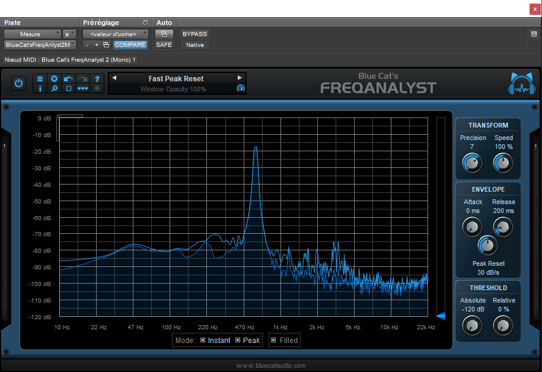Toggle the COMPARE button

pyautogui.click(x=130, y=45)
